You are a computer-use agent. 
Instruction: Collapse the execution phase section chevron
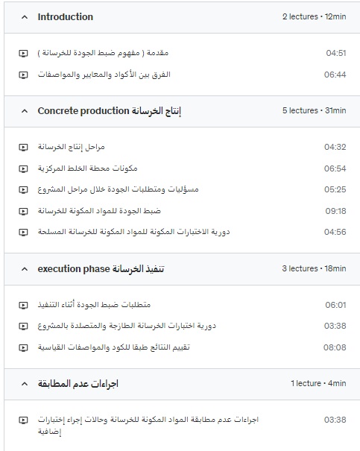[x=25, y=269]
